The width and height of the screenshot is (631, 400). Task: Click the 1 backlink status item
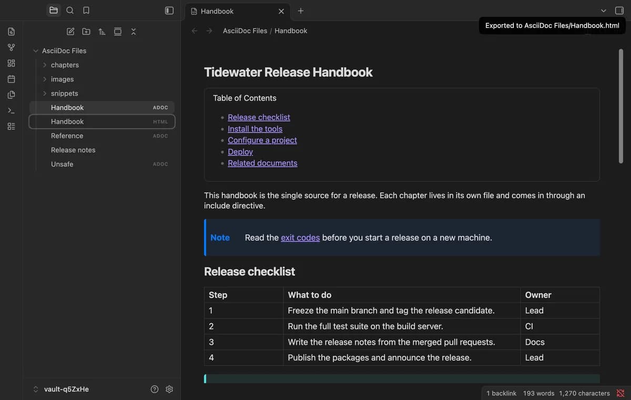click(x=501, y=393)
